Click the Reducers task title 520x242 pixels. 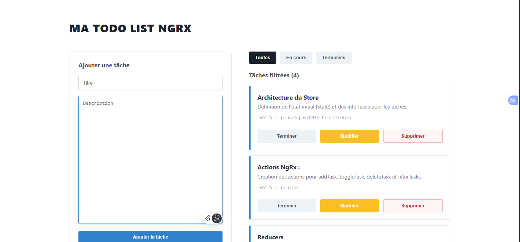(271, 237)
